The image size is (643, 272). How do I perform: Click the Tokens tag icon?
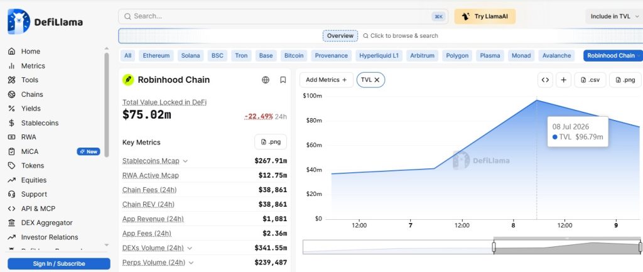click(11, 166)
